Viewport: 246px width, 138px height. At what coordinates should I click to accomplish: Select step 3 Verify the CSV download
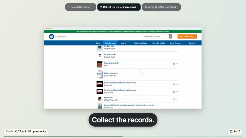(x=161, y=7)
